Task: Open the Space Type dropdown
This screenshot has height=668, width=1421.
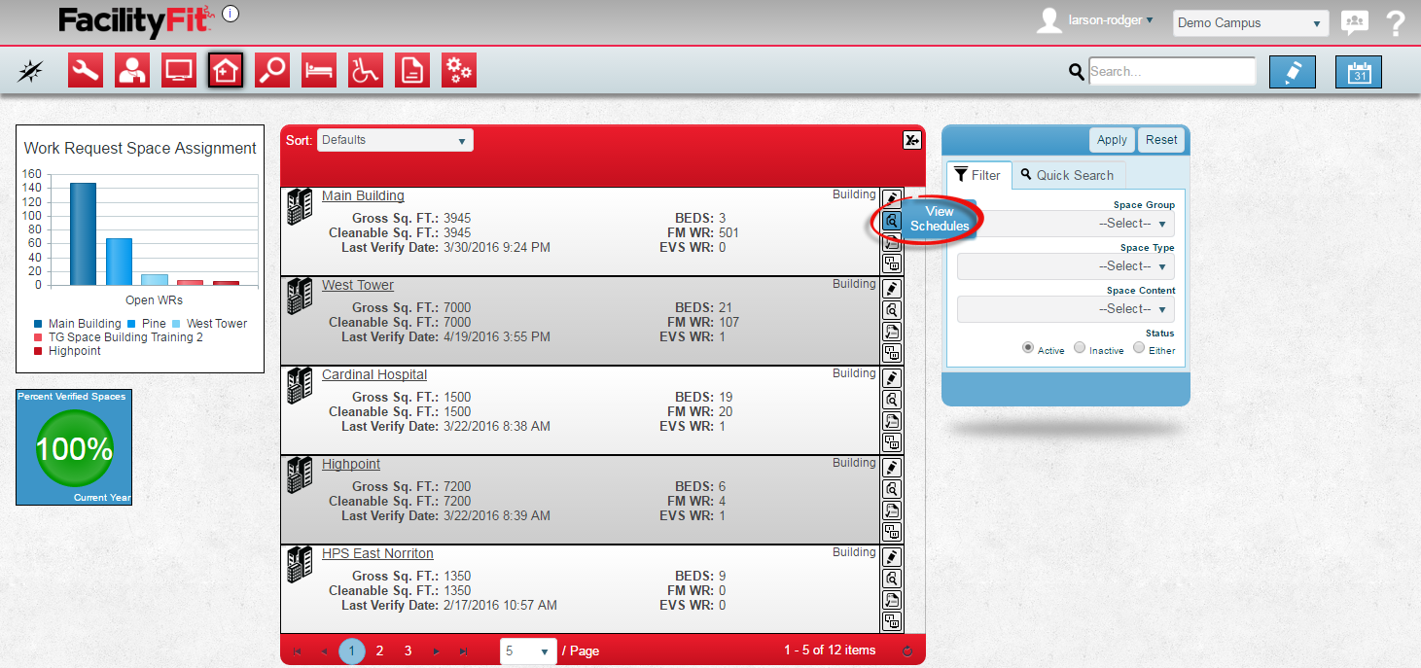Action: click(1066, 266)
